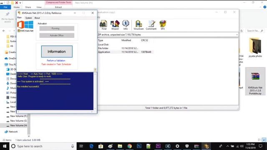The height and width of the screenshot is (150, 267).
Task: Open Microsoft Store from taskbar
Action: pyautogui.click(x=101, y=146)
